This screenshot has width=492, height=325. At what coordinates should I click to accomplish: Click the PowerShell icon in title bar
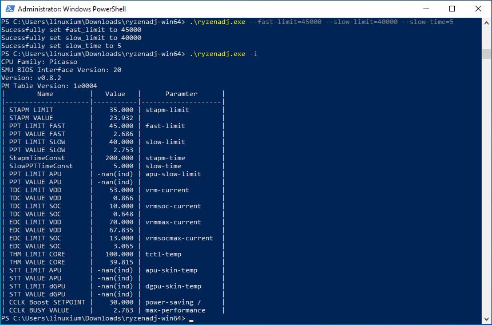(x=10, y=9)
